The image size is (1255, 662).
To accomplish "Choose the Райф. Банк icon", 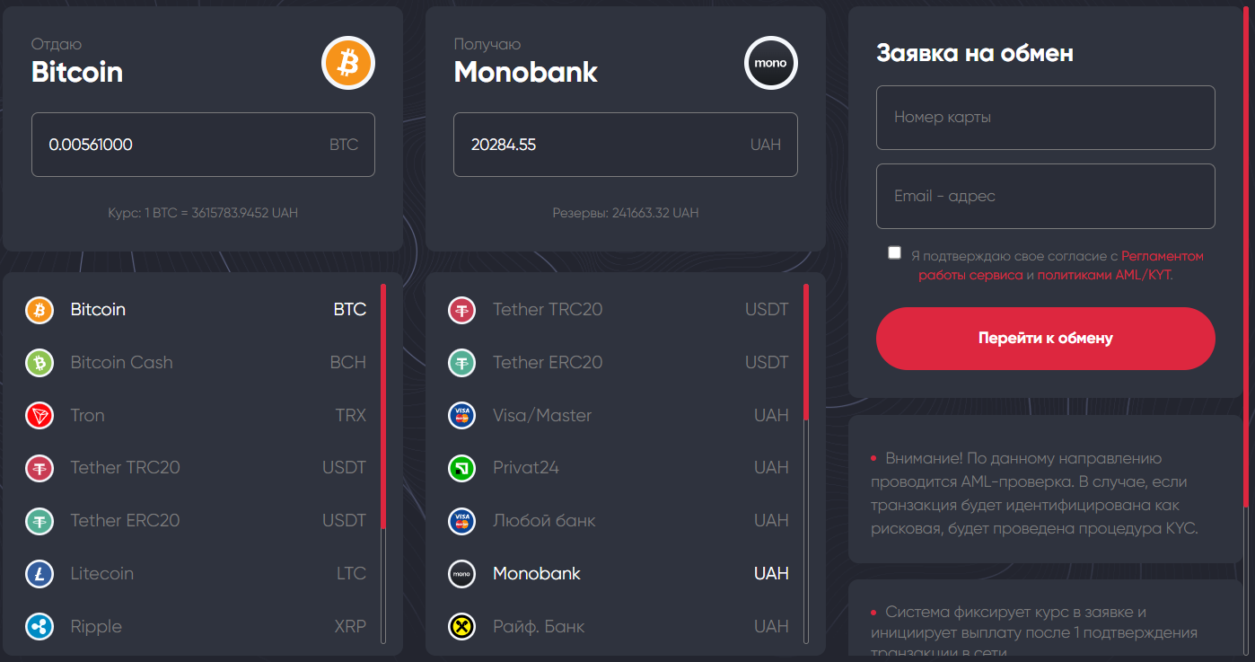I will click(x=461, y=626).
